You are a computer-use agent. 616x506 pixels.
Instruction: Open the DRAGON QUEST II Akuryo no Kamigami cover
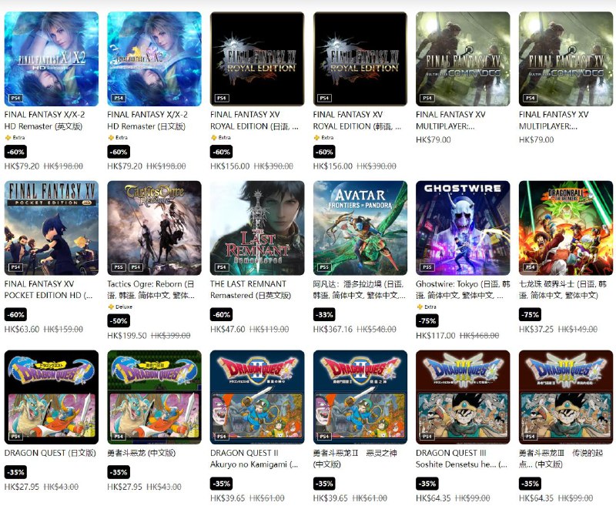(257, 397)
